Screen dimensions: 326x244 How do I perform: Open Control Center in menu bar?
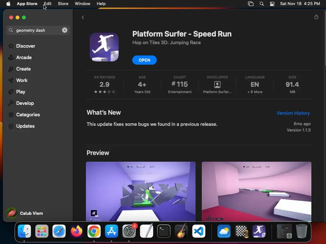(x=272, y=4)
